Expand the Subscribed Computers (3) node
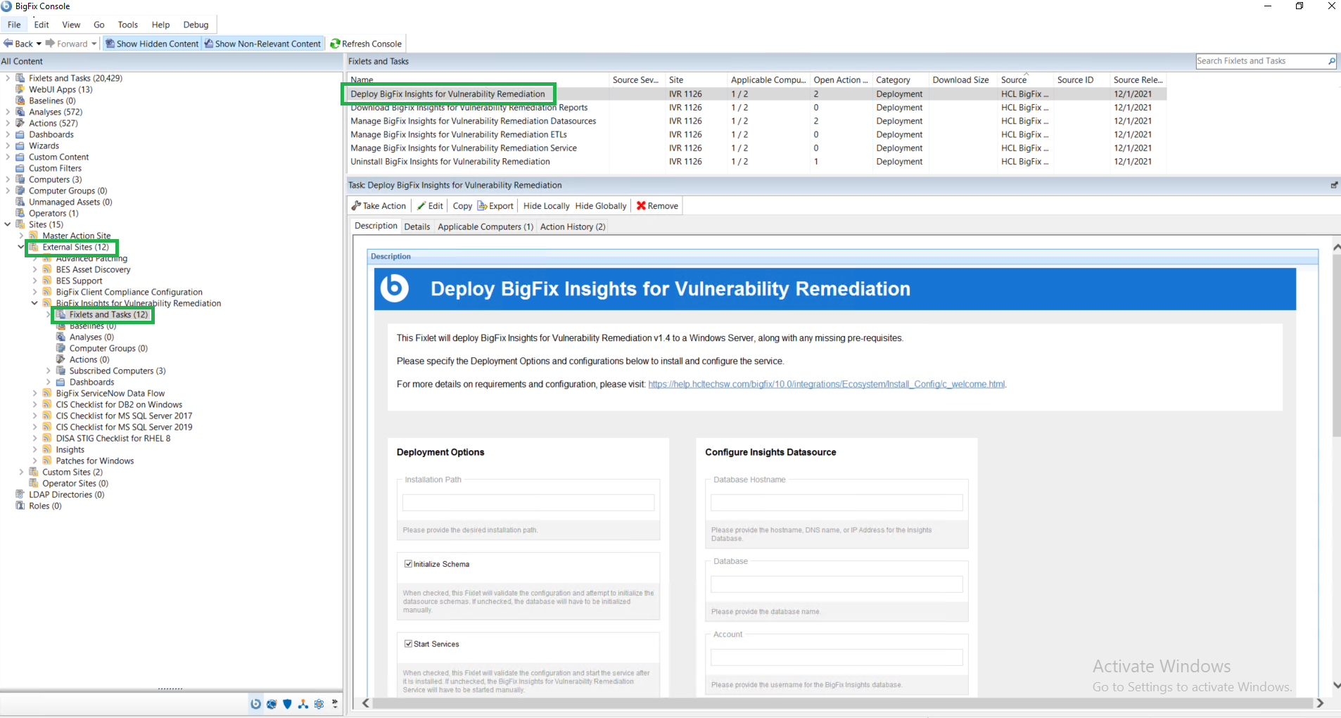The width and height of the screenshot is (1341, 718). click(x=48, y=371)
